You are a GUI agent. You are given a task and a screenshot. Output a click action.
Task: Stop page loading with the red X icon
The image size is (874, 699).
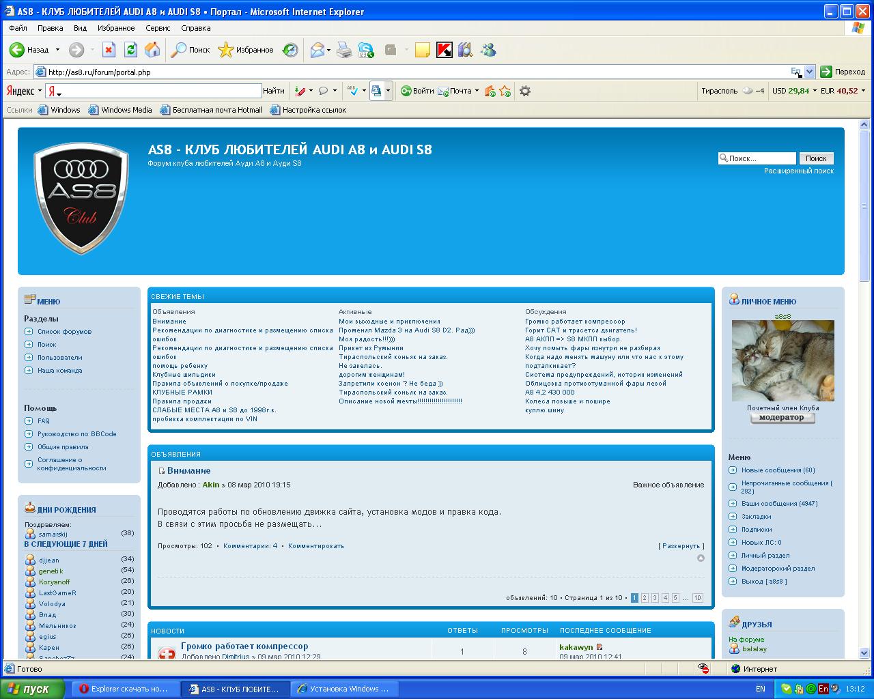pyautogui.click(x=109, y=50)
